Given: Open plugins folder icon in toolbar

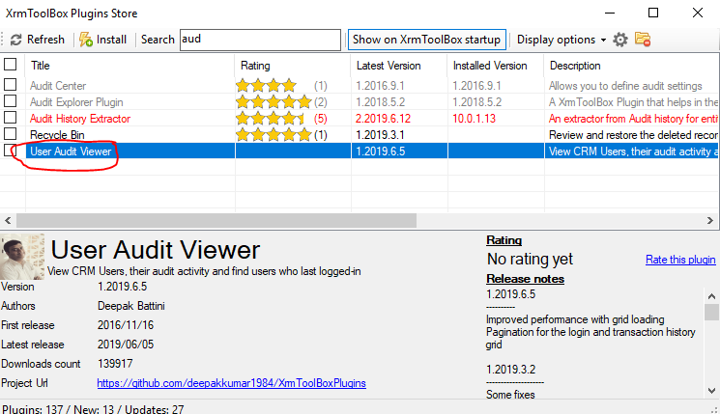Looking at the screenshot, I should [x=643, y=40].
